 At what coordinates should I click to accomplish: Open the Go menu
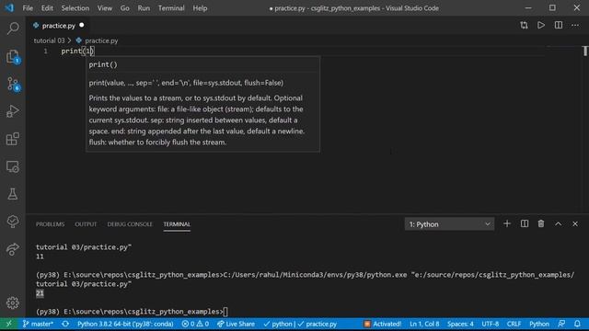coord(125,8)
